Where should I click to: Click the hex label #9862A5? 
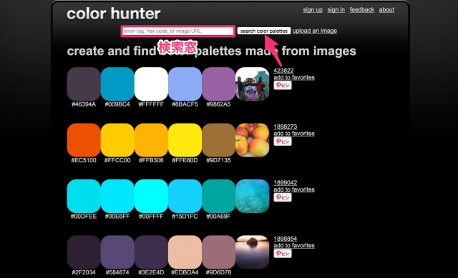pyautogui.click(x=218, y=104)
